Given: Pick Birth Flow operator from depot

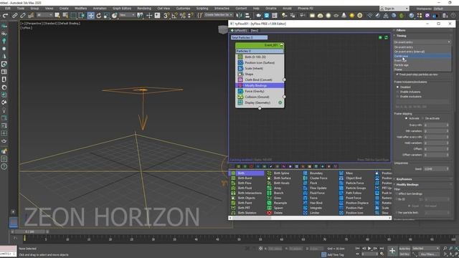Looking at the screenshot, I should click(245, 183).
